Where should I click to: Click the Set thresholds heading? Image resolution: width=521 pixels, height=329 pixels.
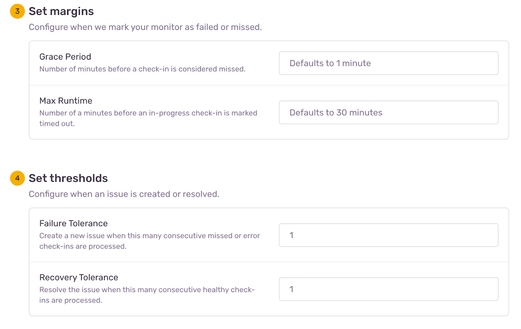coord(68,178)
